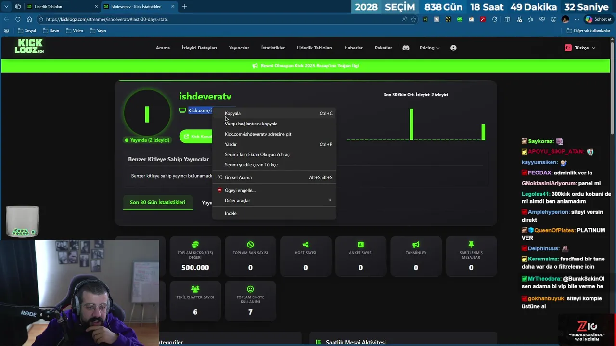
Task: Open Copilot Sohbet et button
Action: (x=598, y=19)
